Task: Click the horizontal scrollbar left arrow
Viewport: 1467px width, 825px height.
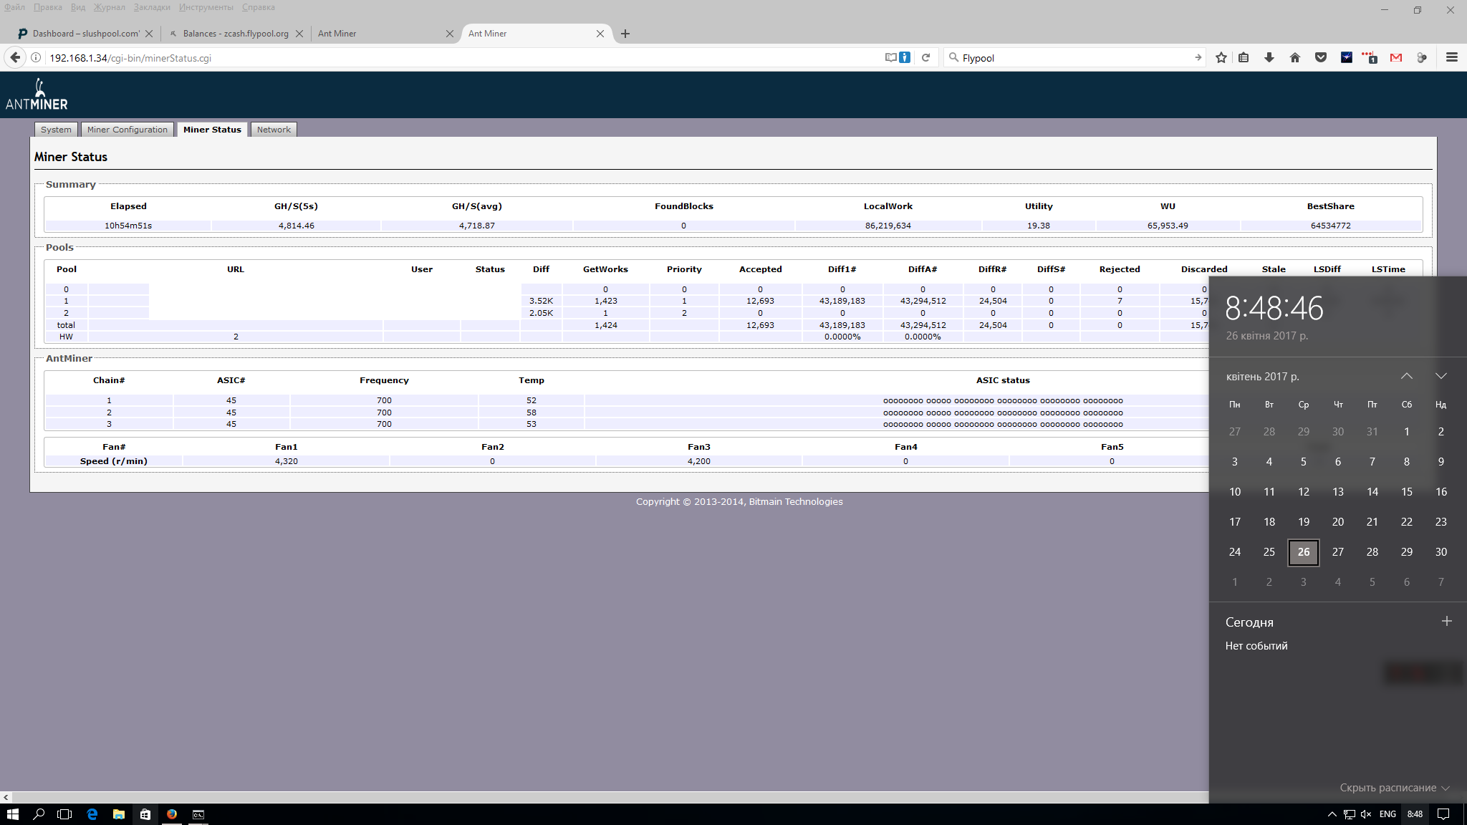Action: 6,797
